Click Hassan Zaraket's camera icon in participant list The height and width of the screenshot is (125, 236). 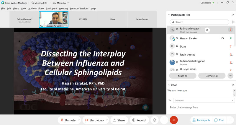click(223, 38)
